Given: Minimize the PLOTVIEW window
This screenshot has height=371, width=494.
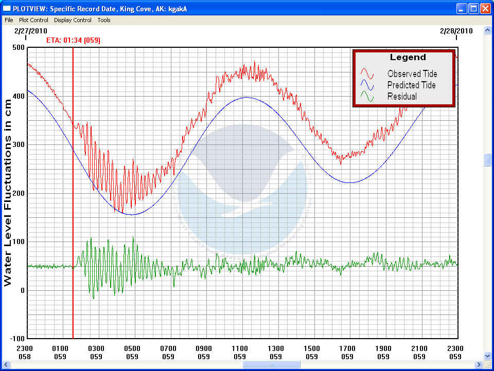Looking at the screenshot, I should point(462,9).
